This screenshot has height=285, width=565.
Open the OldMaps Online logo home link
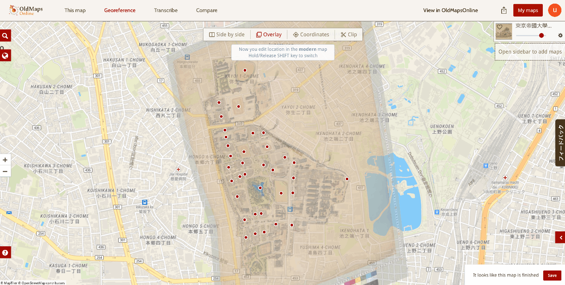26,10
